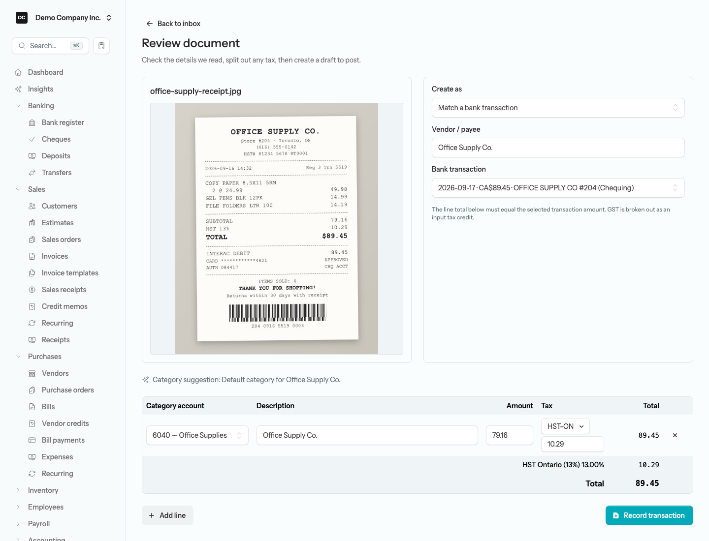Click the Vendor / payee input field
Viewport: 709px width, 541px height.
[x=558, y=148]
